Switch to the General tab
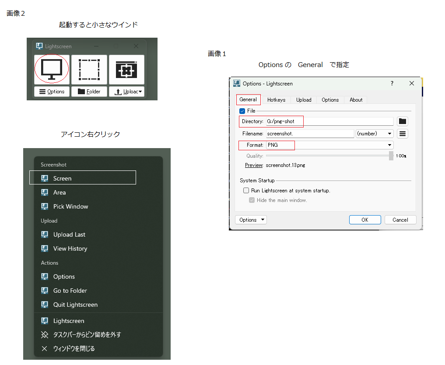This screenshot has height=365, width=445. [248, 99]
